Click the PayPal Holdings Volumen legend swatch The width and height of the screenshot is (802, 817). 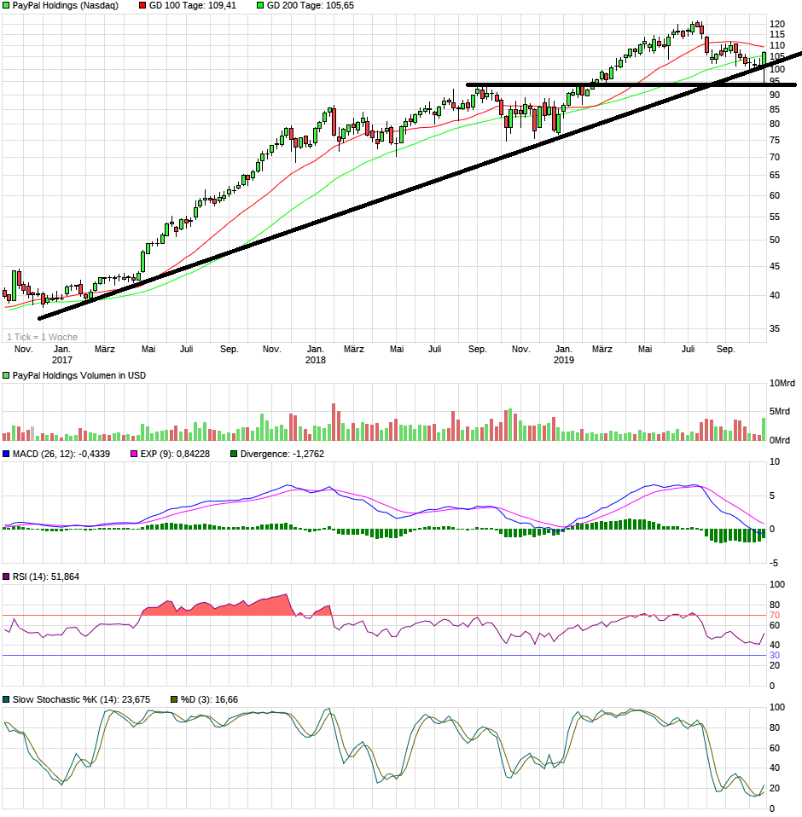click(x=6, y=375)
